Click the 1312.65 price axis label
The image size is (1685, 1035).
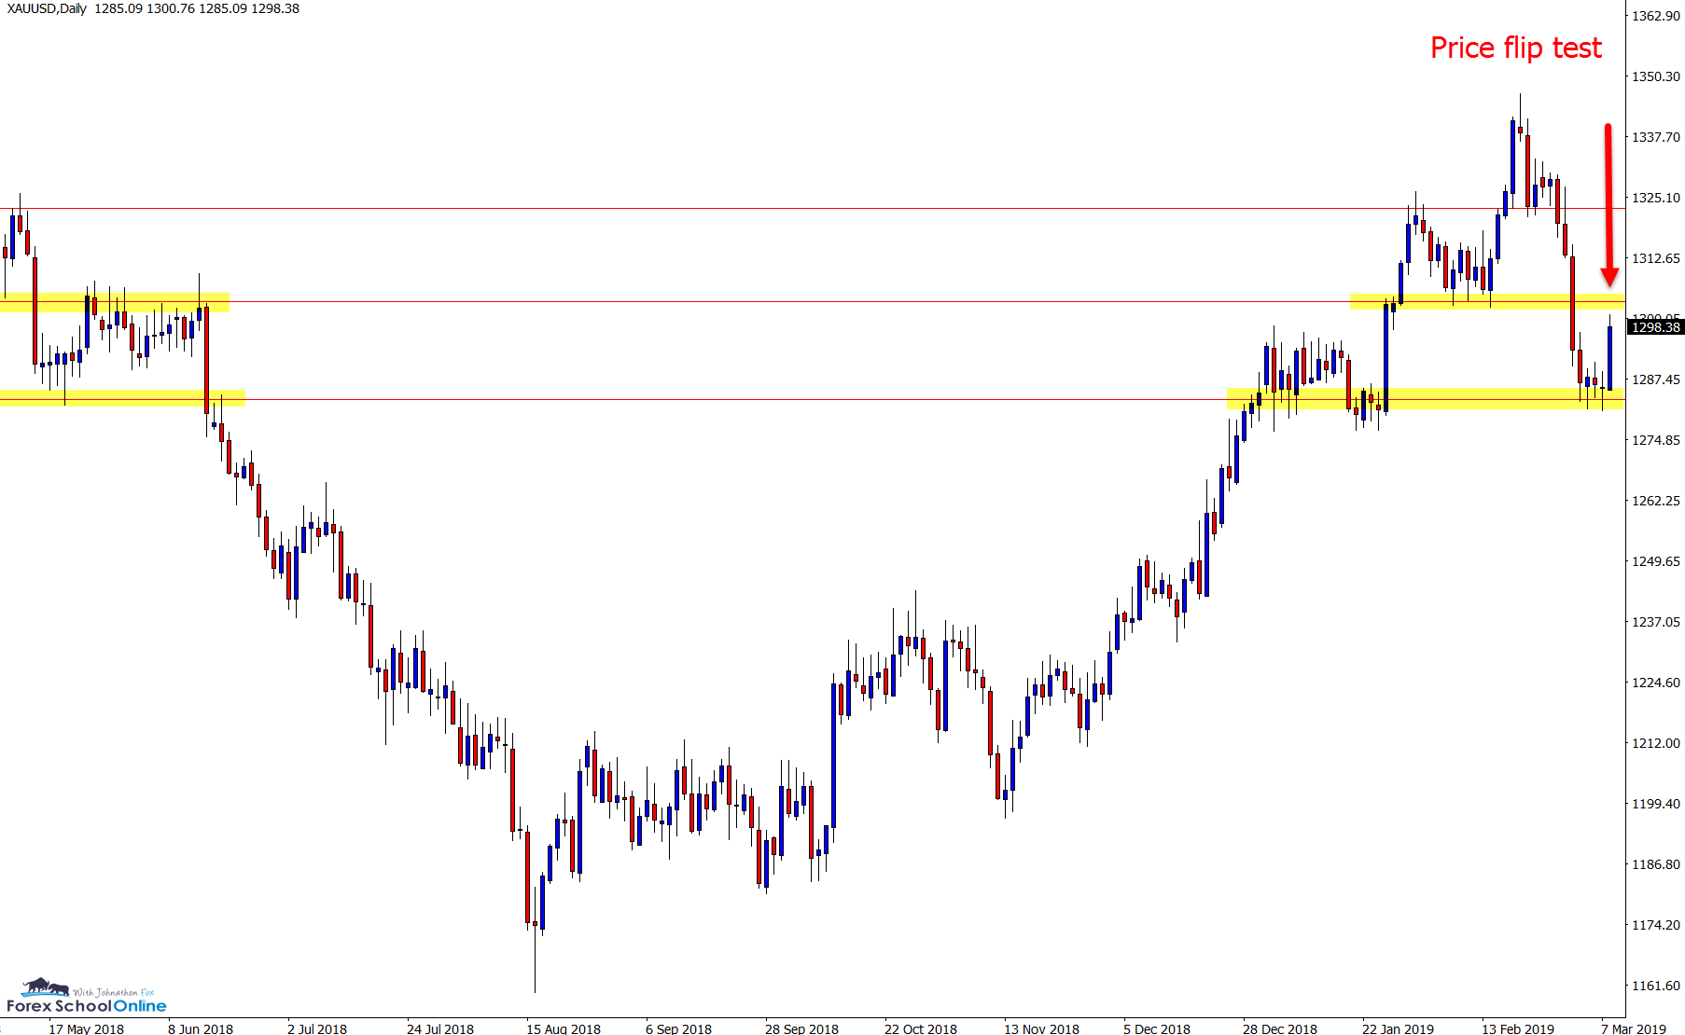(1655, 258)
